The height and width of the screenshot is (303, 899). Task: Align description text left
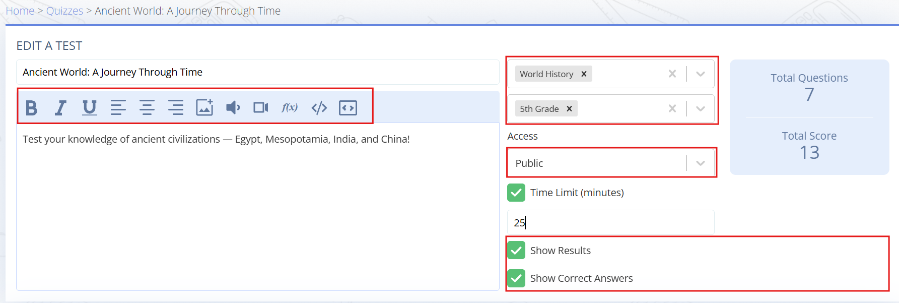(118, 107)
